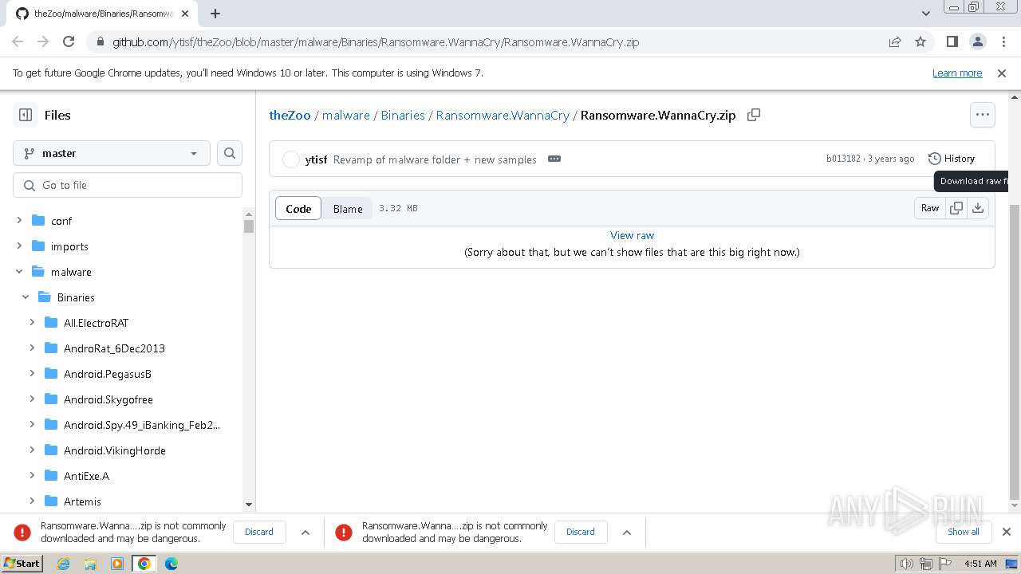Open malware breadcrumb link
The image size is (1021, 574).
(x=346, y=115)
